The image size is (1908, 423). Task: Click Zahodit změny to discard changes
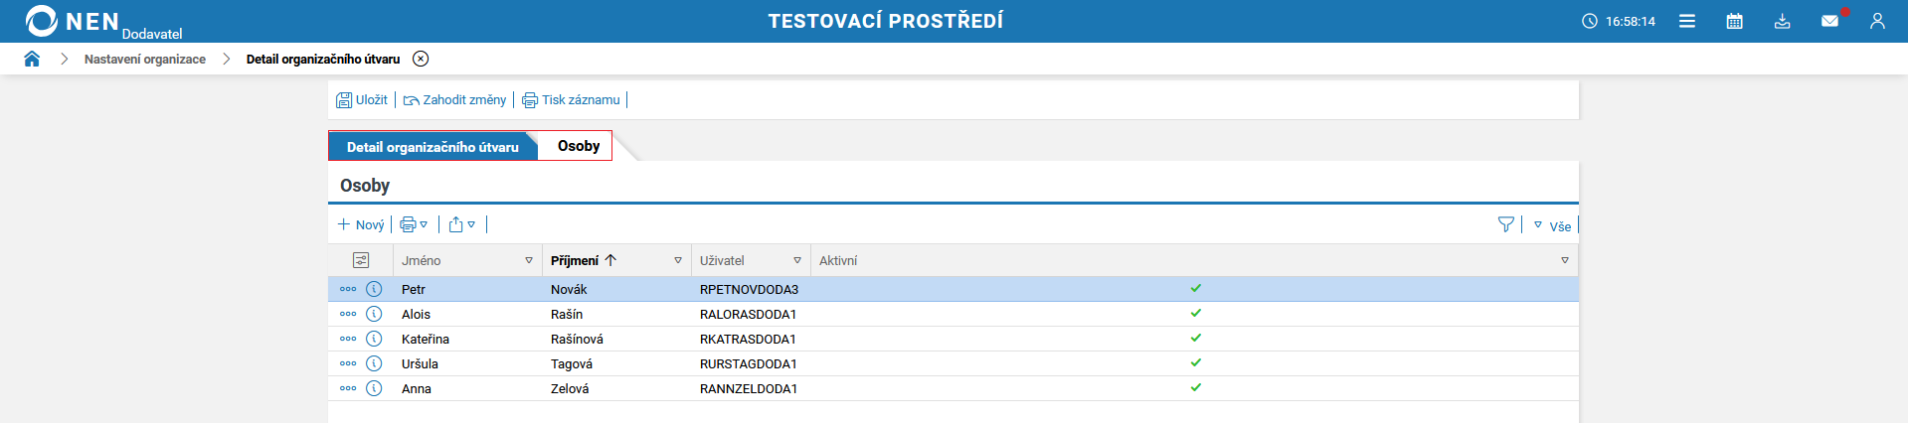tap(454, 100)
